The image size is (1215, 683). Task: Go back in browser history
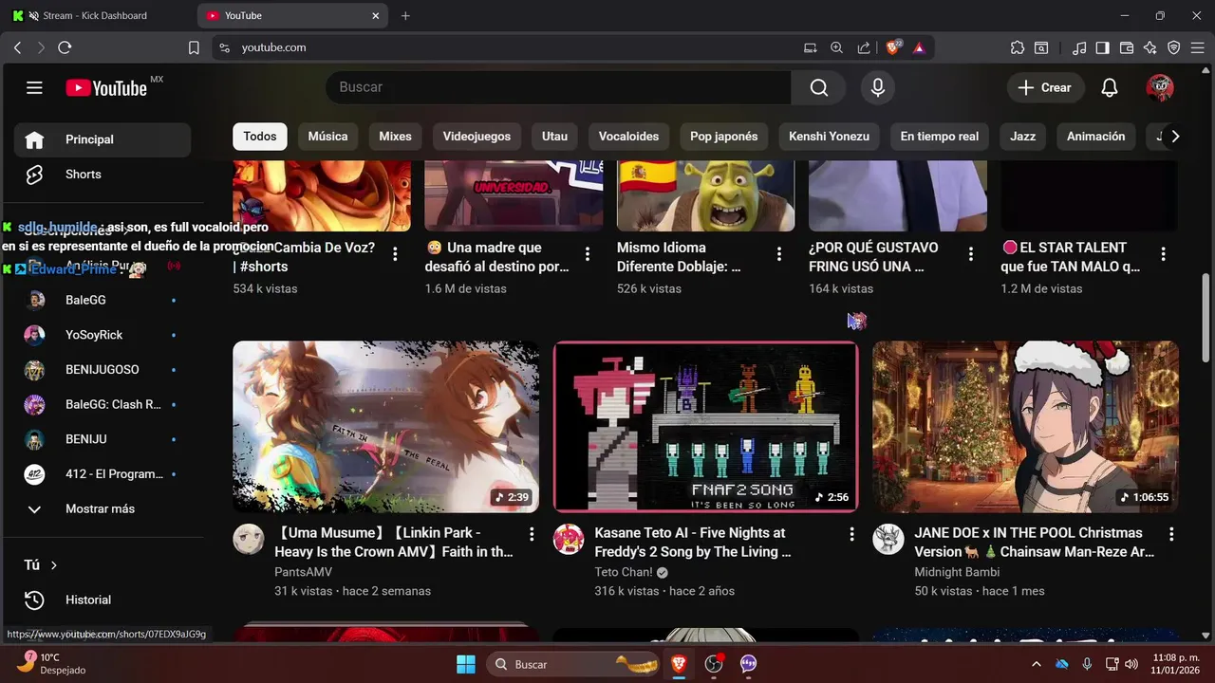coord(17,47)
